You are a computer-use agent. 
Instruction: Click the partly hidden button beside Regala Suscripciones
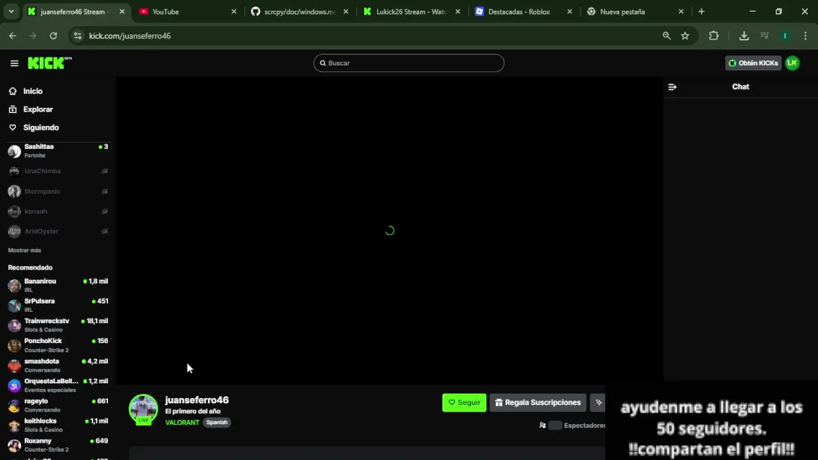click(598, 402)
